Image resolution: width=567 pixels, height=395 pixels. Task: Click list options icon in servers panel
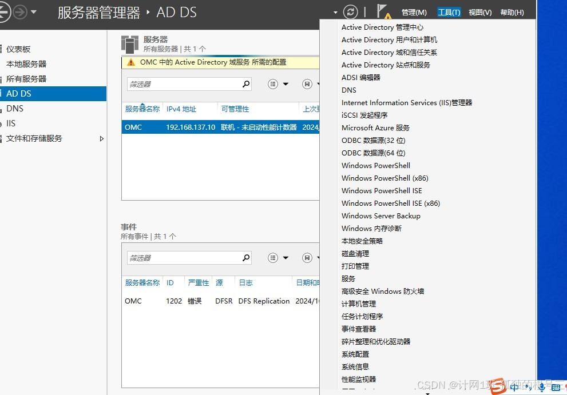pos(273,84)
